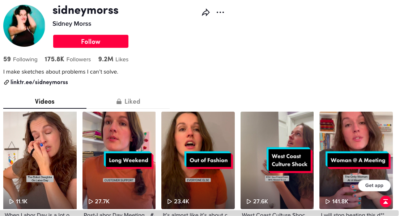399x216 pixels.
Task: Open the West Coast Culture Shock video
Action: click(x=277, y=160)
